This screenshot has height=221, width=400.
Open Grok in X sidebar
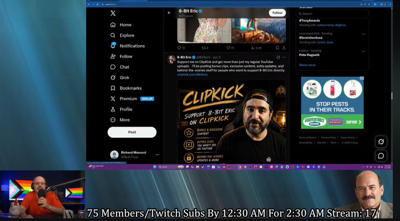coord(120,77)
